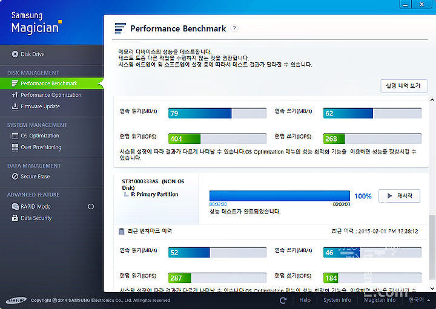This screenshot has width=436, height=309.
Task: Click the 재시작 restart button
Action: tap(399, 196)
